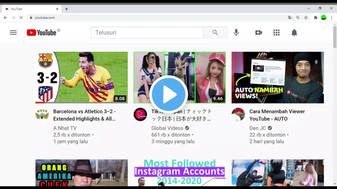Open the create video camera icon
This screenshot has height=189, width=337.
(259, 33)
